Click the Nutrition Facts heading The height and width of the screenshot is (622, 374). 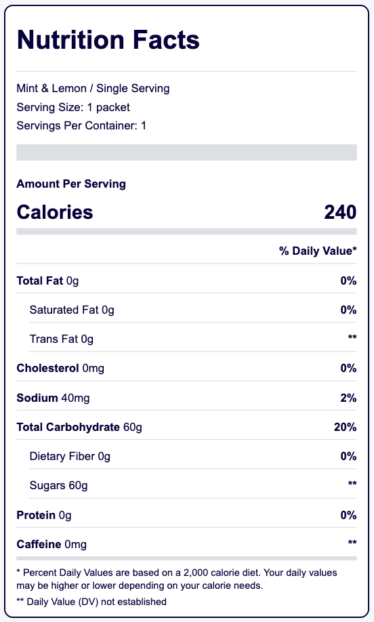coord(108,40)
